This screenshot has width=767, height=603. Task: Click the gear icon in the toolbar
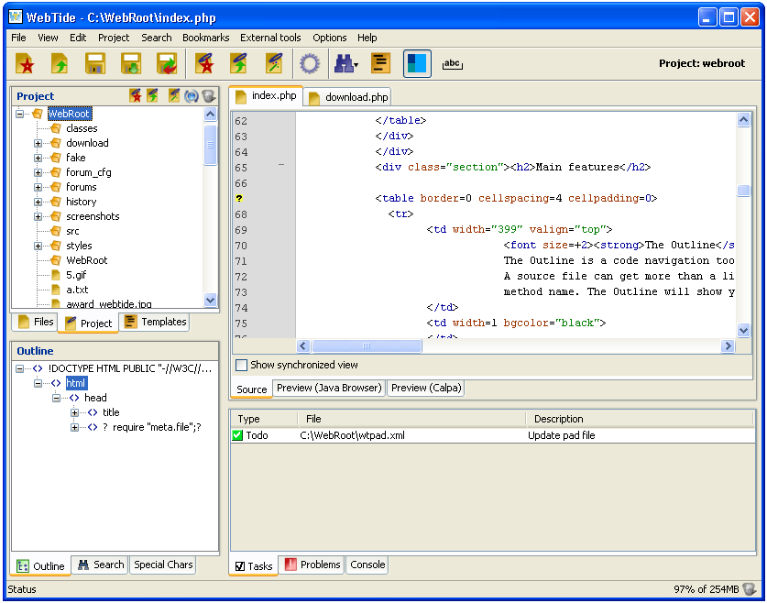tap(310, 63)
